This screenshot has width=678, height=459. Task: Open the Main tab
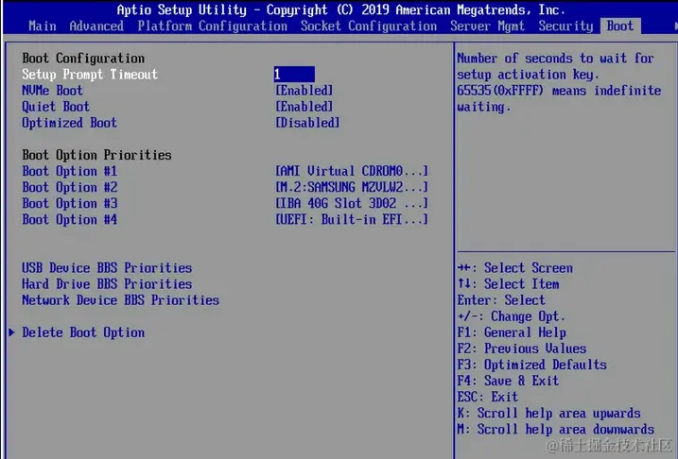pyautogui.click(x=43, y=26)
